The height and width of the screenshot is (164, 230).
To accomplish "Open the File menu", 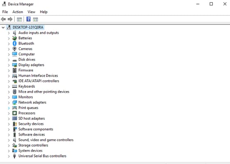I will click(x=5, y=12).
